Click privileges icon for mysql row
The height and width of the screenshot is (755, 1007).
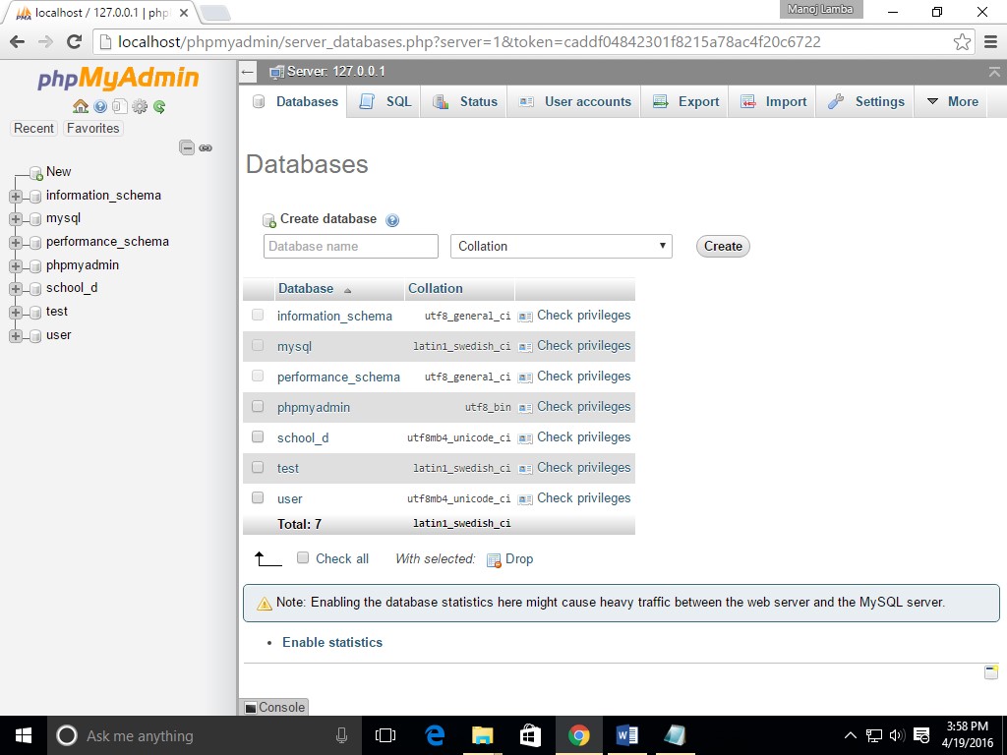pyautogui.click(x=525, y=347)
